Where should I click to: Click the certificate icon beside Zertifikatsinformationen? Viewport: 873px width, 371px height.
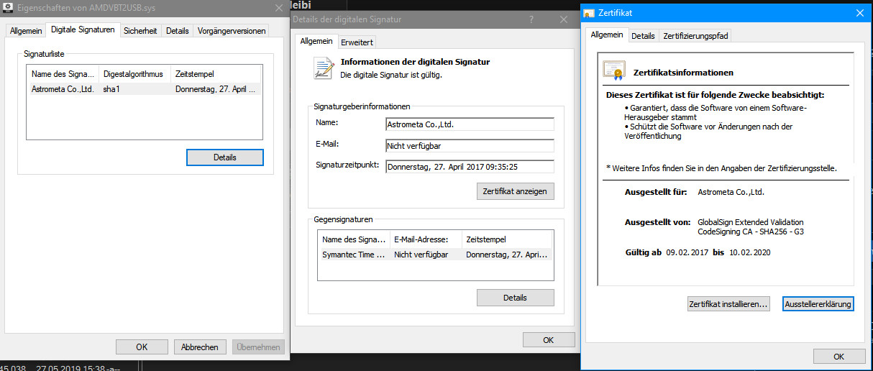tap(614, 71)
